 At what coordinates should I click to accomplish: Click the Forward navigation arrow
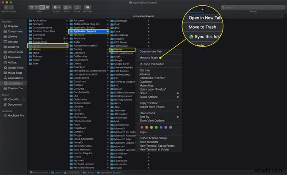[11, 8]
